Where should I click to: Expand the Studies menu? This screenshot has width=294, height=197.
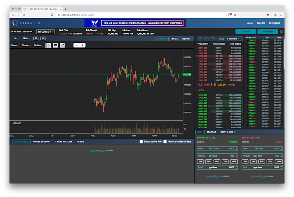(38, 45)
